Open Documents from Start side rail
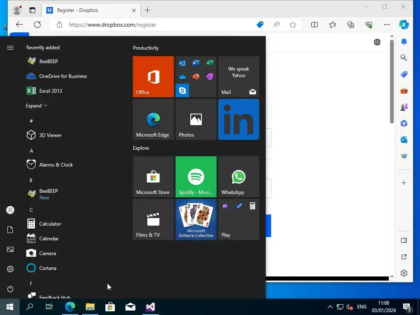This screenshot has width=420, height=315. pyautogui.click(x=10, y=230)
